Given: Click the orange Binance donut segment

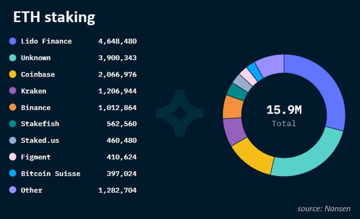Looking at the screenshot, I should pos(233,107).
